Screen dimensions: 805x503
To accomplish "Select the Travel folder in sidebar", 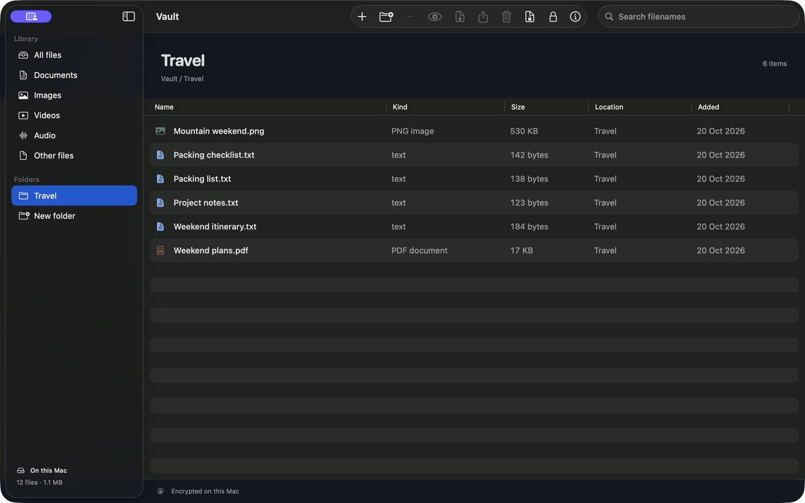I will point(74,196).
